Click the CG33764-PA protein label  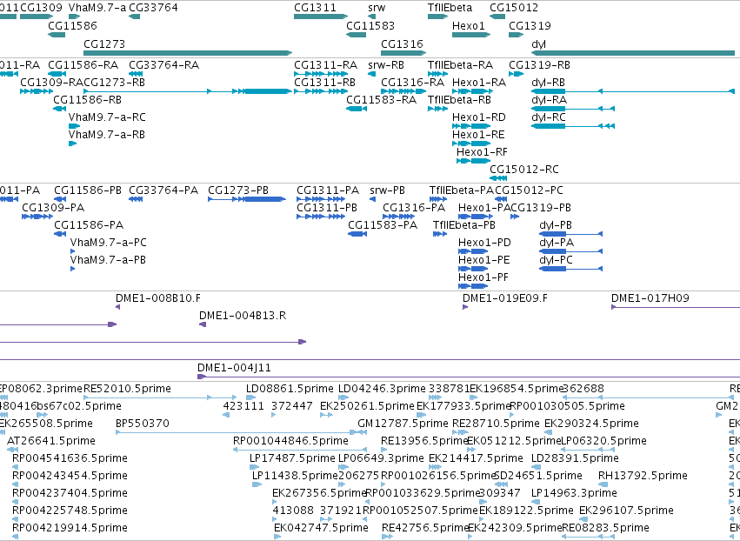click(x=163, y=190)
